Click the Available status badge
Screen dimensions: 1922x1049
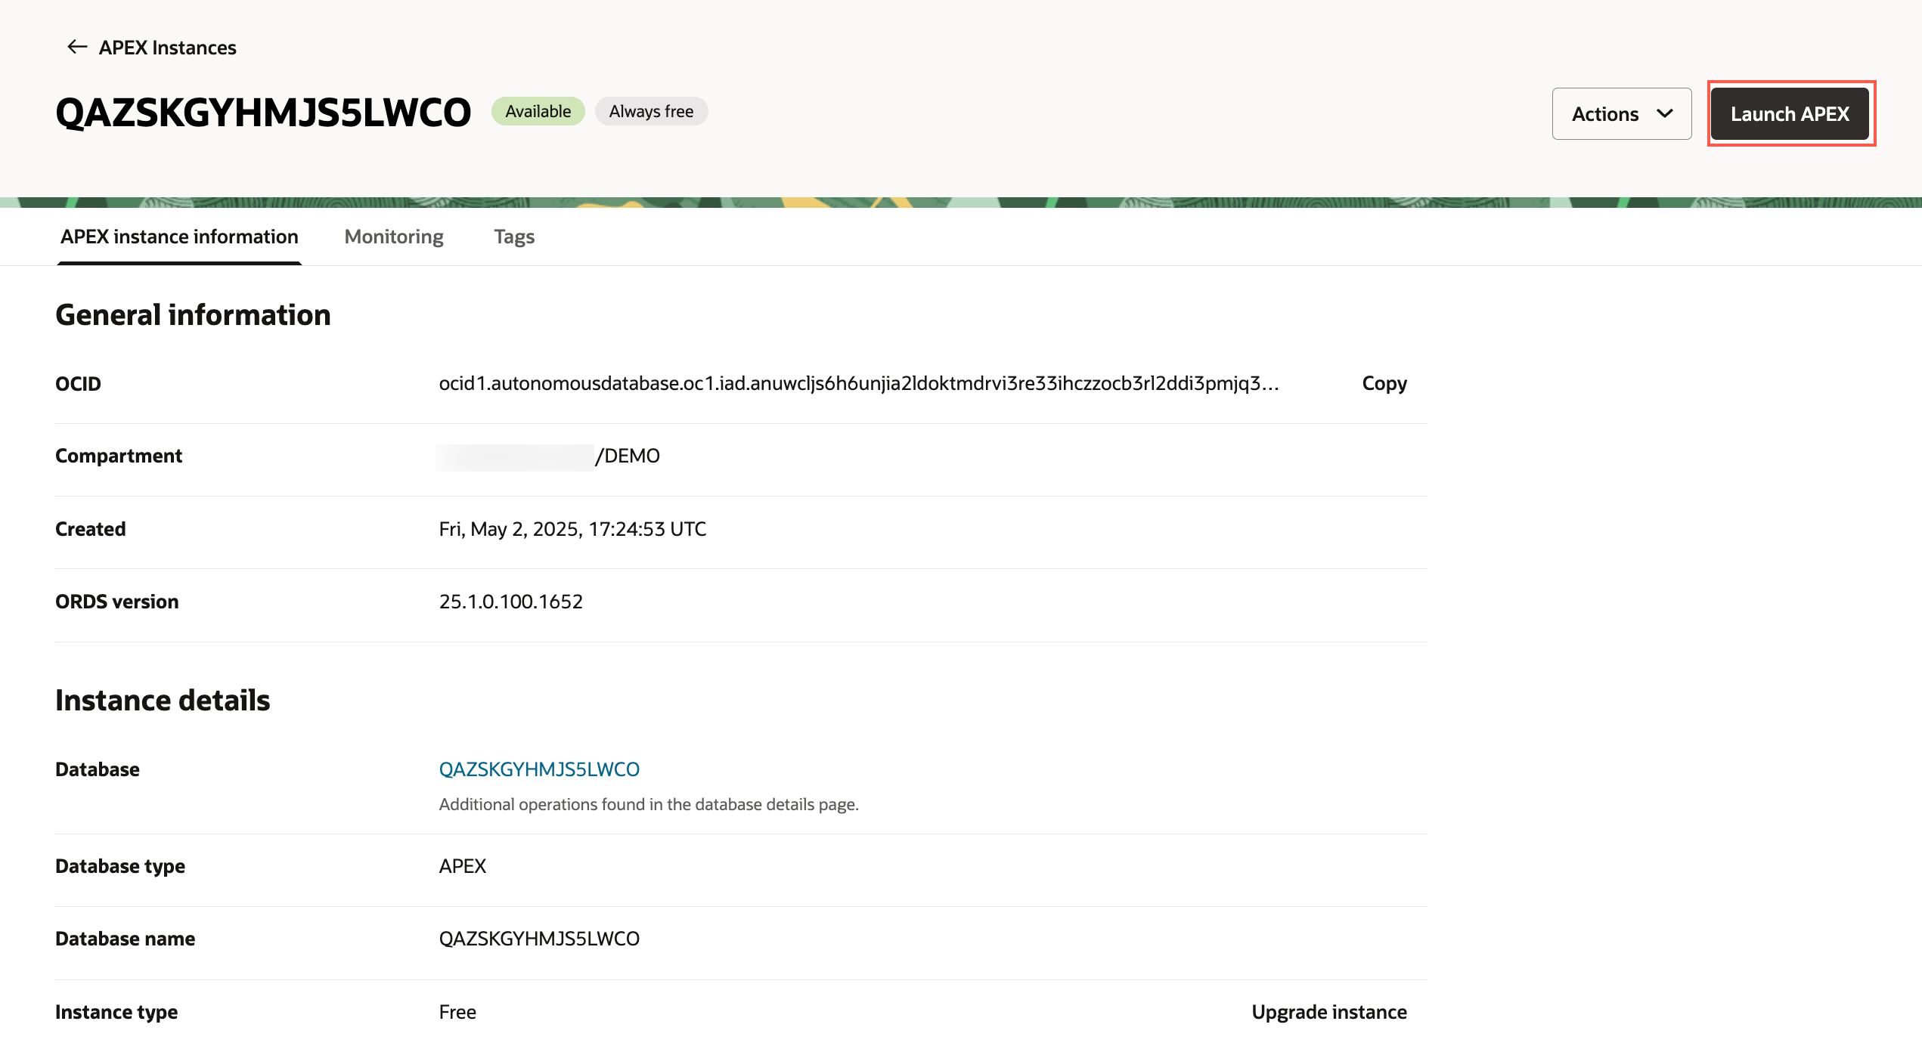pos(538,111)
